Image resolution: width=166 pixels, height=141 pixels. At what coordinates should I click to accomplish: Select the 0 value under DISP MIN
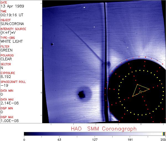coord(2,112)
